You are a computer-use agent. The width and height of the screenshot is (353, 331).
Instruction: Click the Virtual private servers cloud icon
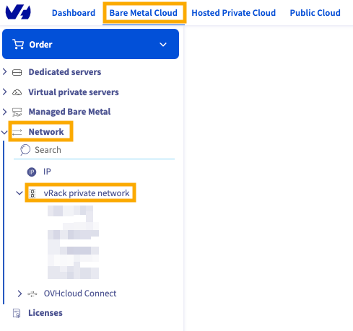17,92
